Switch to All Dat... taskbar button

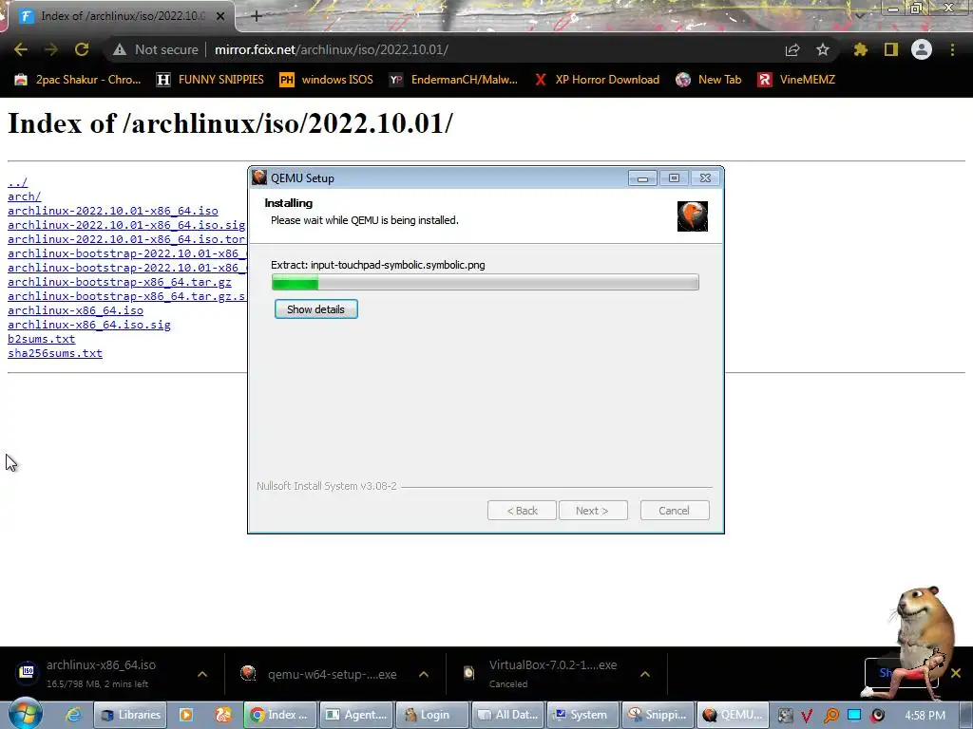coord(507,715)
